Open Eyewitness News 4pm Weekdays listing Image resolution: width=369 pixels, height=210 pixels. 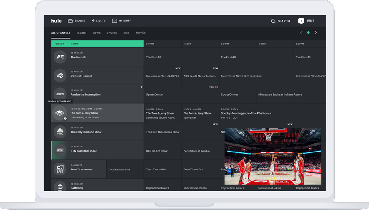256,76
